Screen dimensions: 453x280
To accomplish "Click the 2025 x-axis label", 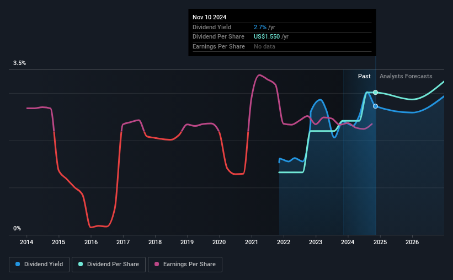I will [380, 242].
